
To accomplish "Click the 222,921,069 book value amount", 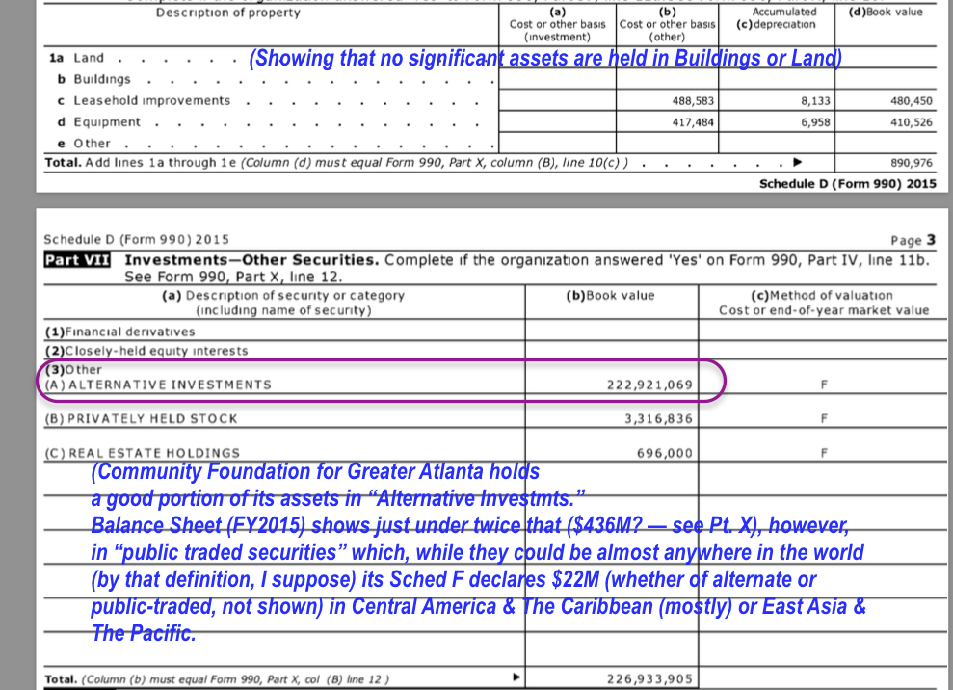I will tap(649, 385).
